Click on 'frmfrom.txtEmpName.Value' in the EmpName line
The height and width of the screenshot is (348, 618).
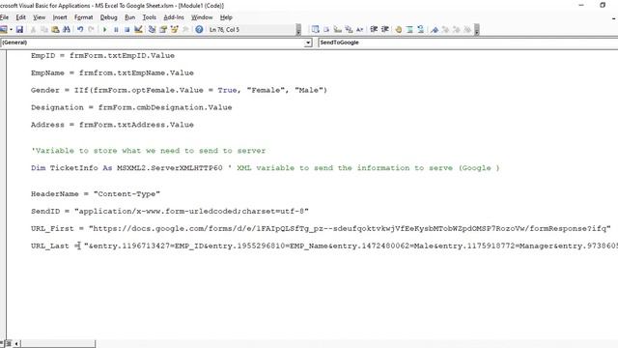136,73
